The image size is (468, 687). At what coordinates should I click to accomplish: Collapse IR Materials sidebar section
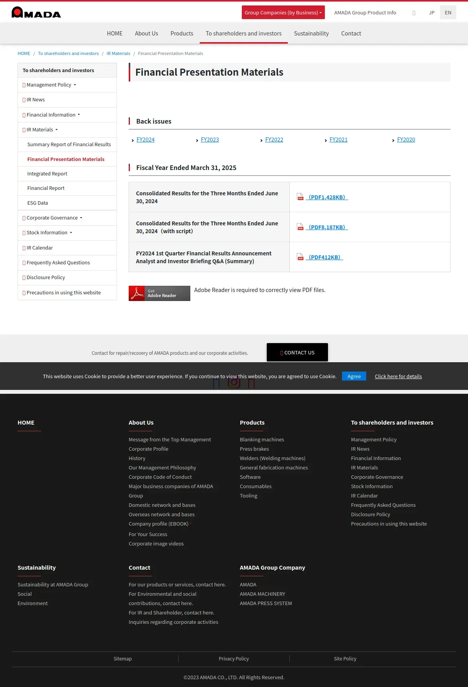click(x=67, y=130)
